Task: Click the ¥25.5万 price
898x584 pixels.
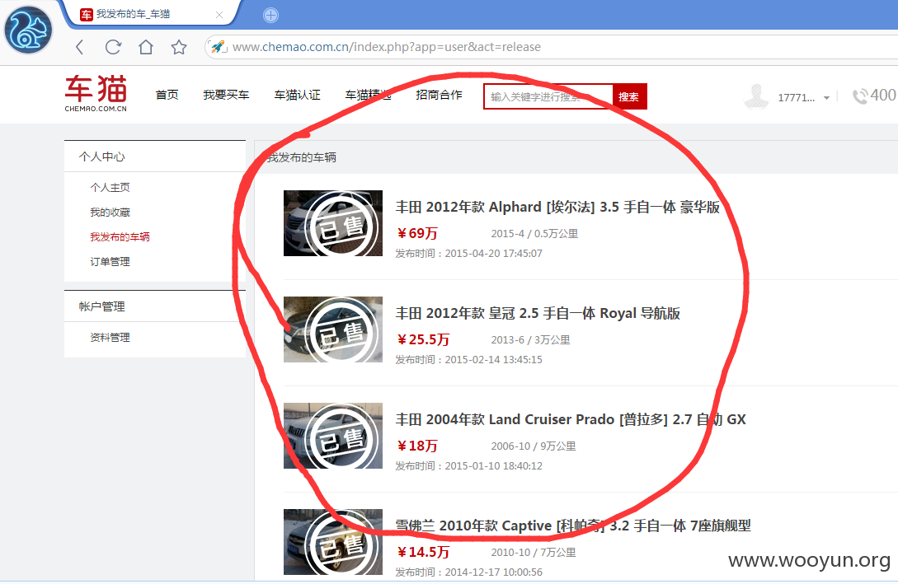Action: tap(423, 339)
